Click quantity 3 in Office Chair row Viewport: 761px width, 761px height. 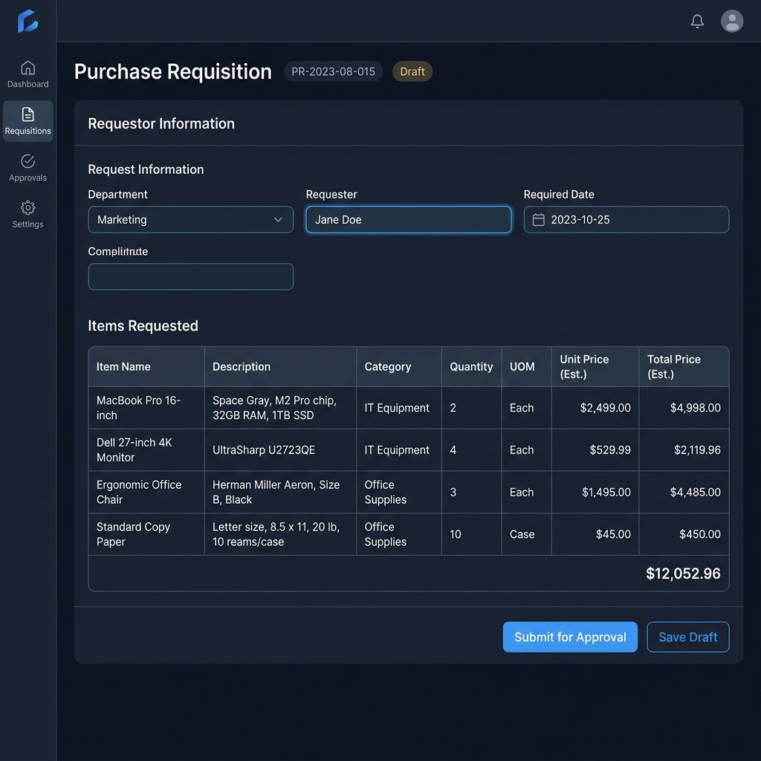click(453, 492)
